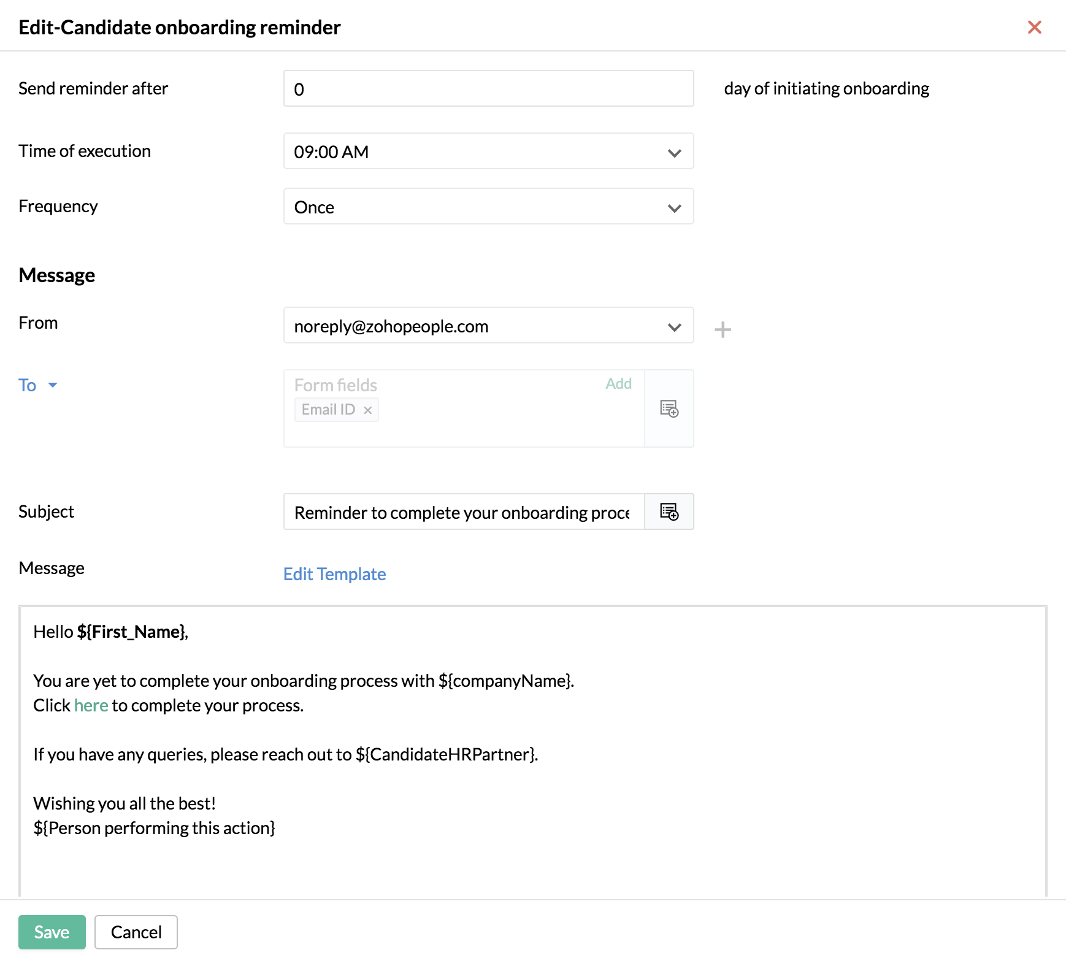
Task: Click the Subject text field
Action: [464, 511]
